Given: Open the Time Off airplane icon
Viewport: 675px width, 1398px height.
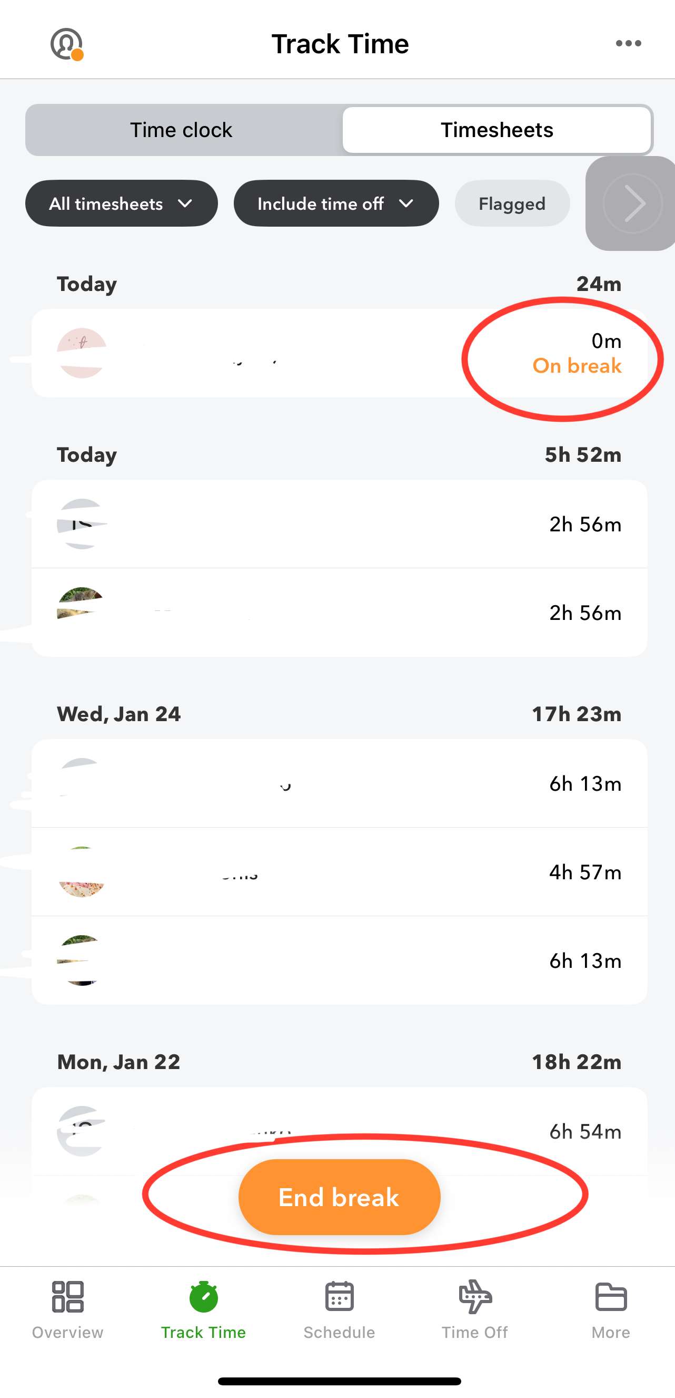Looking at the screenshot, I should tap(475, 1297).
